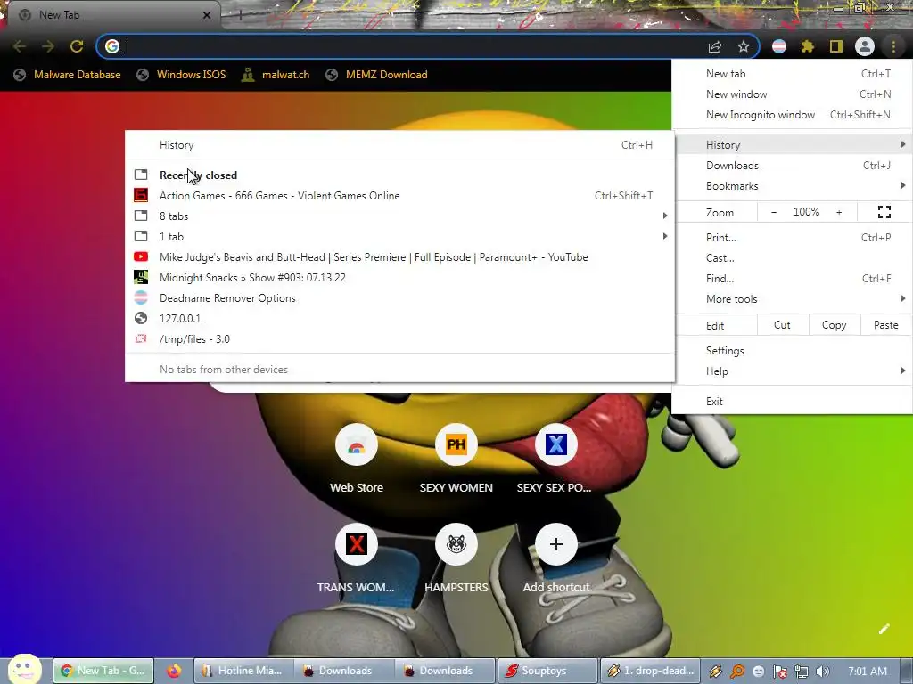Screen dimensions: 913x684
Task: Click the network tray icon
Action: (x=802, y=672)
